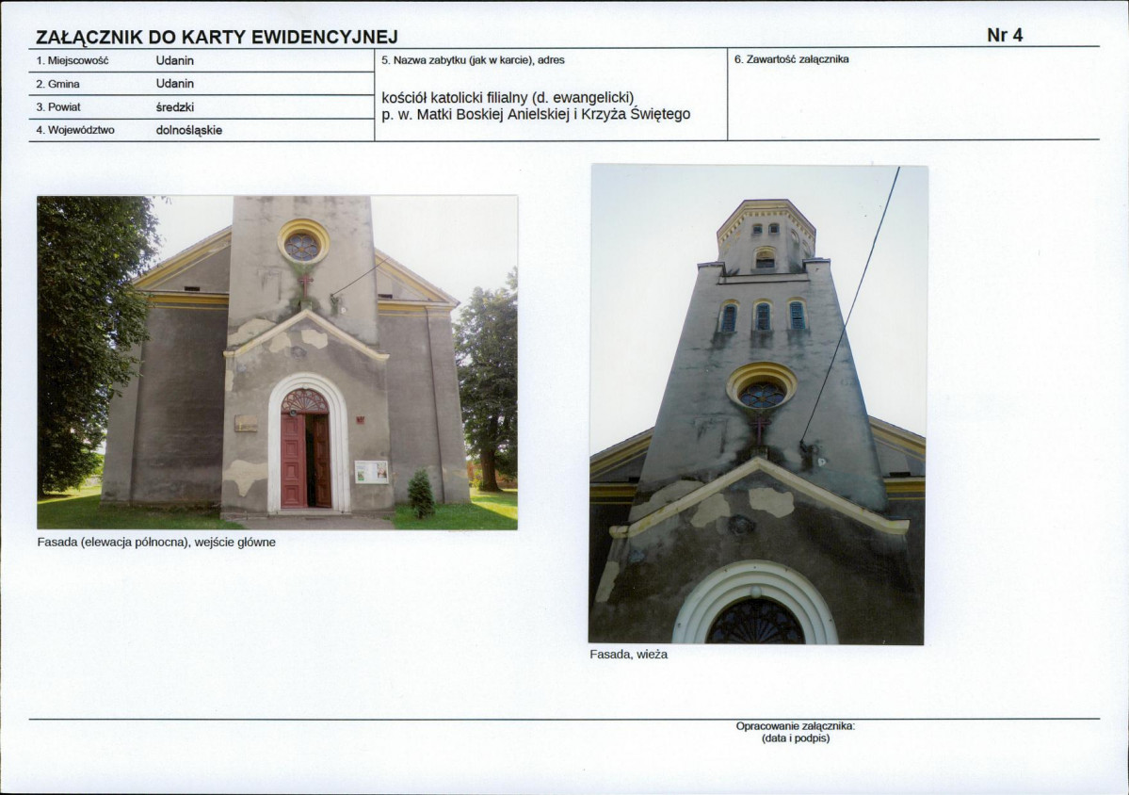Image resolution: width=1129 pixels, height=795 pixels.
Task: Click the Miejscowość value 'Udanin'
Action: pos(175,60)
